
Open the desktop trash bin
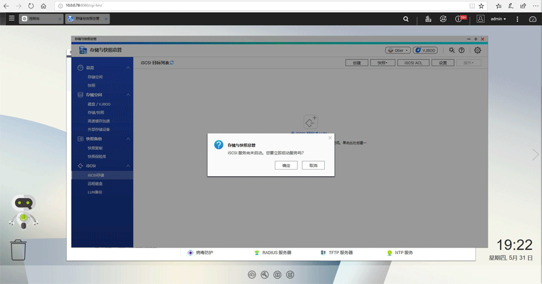click(x=19, y=250)
